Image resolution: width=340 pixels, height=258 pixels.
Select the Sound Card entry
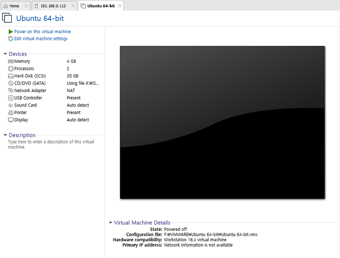[x=25, y=105]
